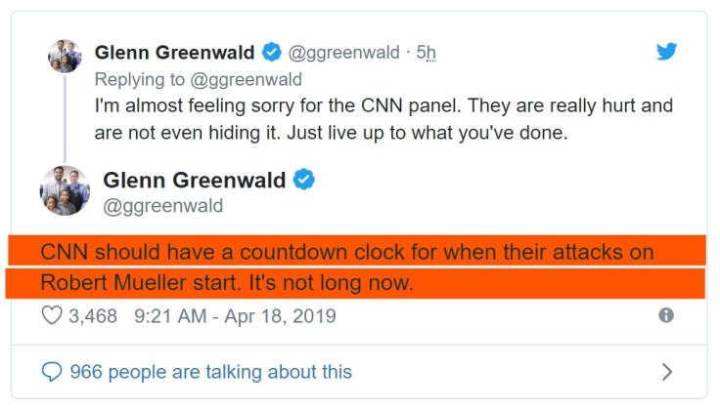Click the verified badge in the reply tweet
The height and width of the screenshot is (409, 720).
(x=271, y=53)
